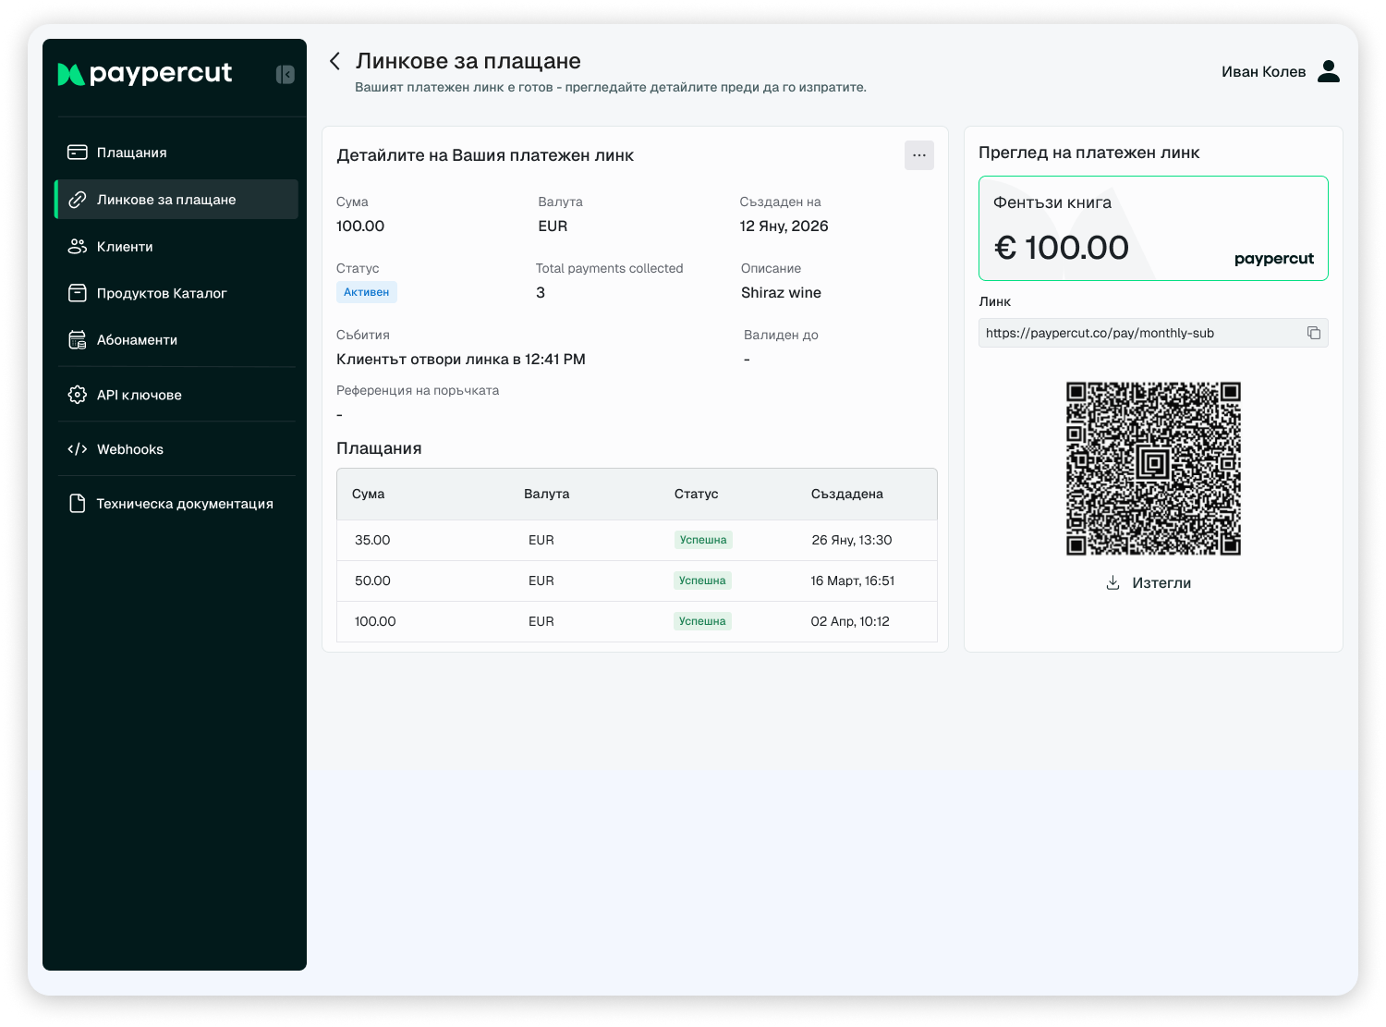Click the Валута column header in payments table

547,494
